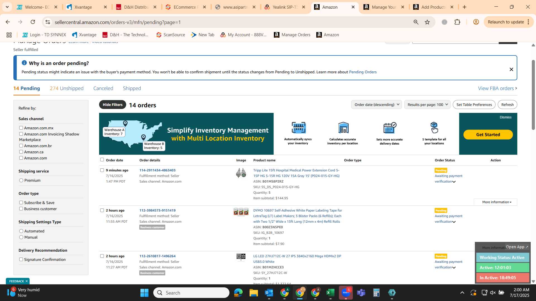
Task: Switch to the Manage Your browser tab
Action: point(384,7)
